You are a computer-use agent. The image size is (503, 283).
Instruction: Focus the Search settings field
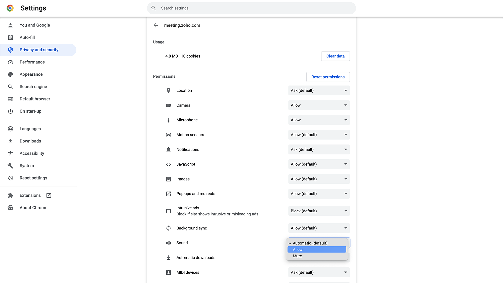pos(251,8)
